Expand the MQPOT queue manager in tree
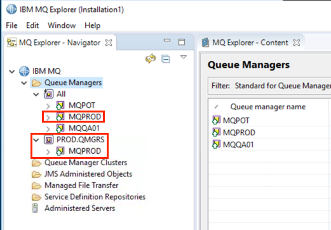The width and height of the screenshot is (331, 230). tap(48, 105)
